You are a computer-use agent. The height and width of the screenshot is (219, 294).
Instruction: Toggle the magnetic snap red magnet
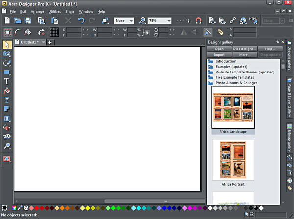(x=198, y=20)
